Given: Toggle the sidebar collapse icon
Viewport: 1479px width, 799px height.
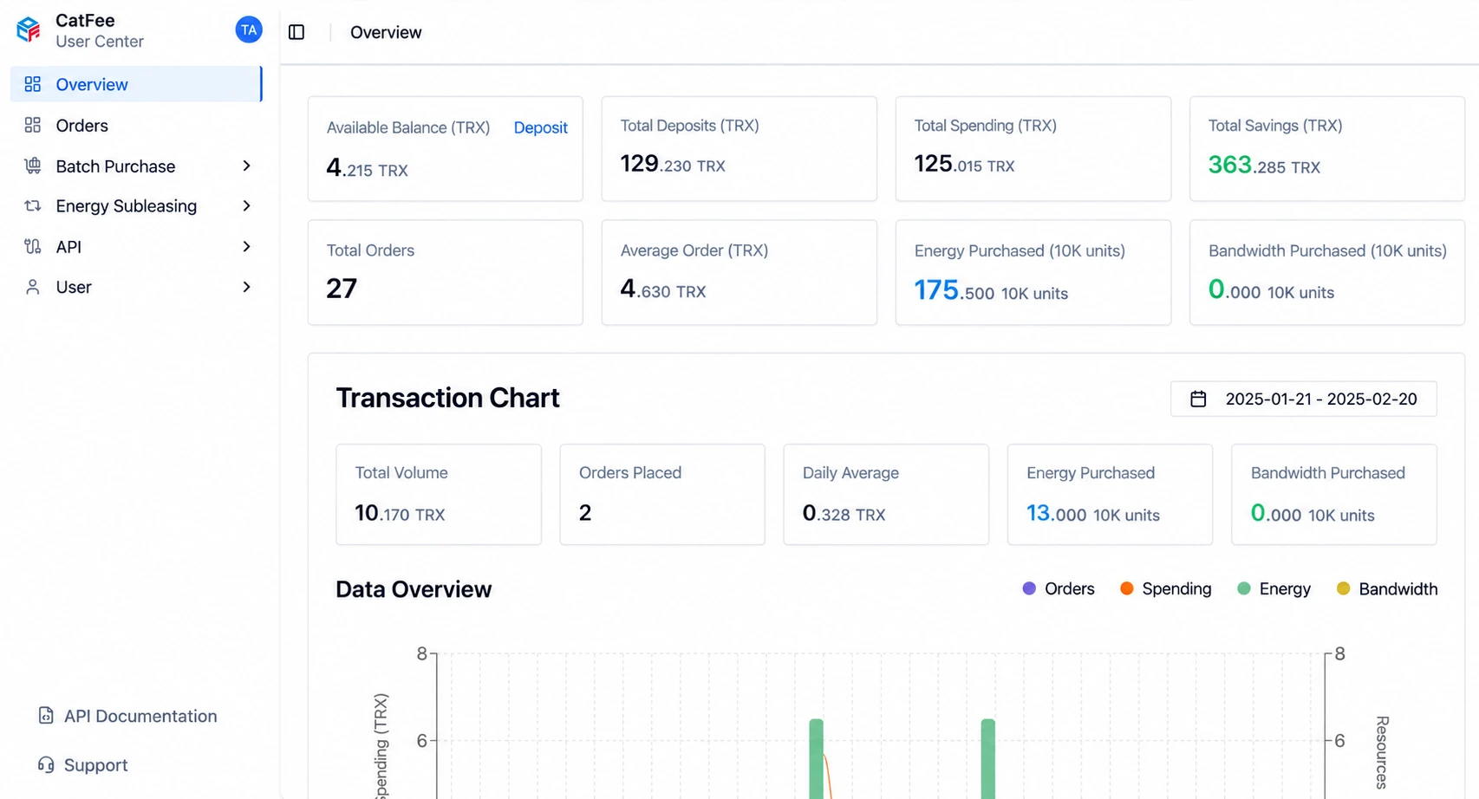Looking at the screenshot, I should click(x=296, y=32).
